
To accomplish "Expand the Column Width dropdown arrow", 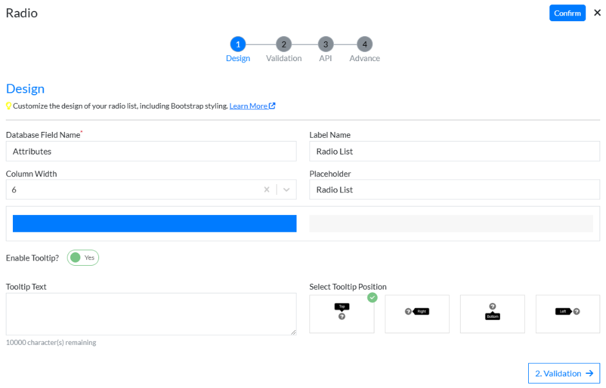I will click(x=286, y=190).
